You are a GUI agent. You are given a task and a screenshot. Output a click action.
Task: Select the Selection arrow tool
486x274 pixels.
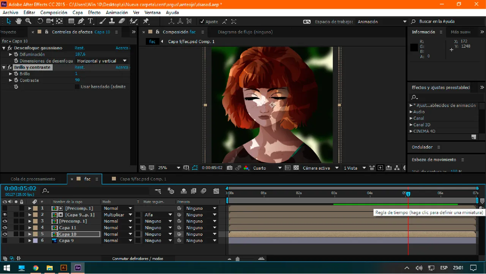coord(9,21)
